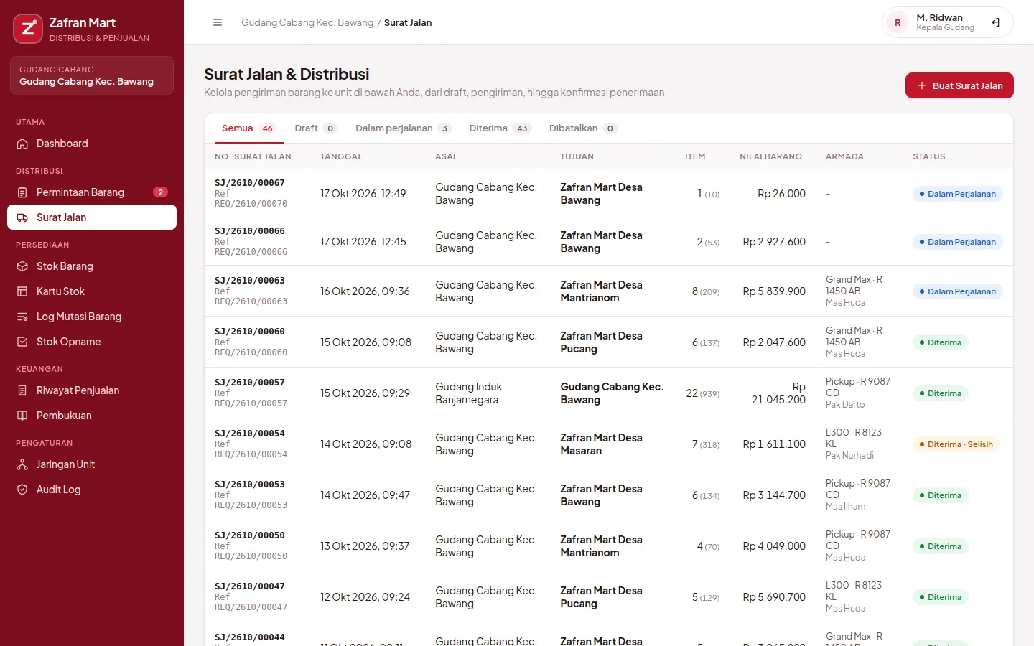
Task: Open the Gudang Cabang unit selector card
Action: [x=92, y=75]
